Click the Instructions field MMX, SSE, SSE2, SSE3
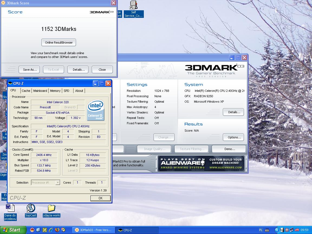This screenshot has width=312, height=234. (69, 142)
